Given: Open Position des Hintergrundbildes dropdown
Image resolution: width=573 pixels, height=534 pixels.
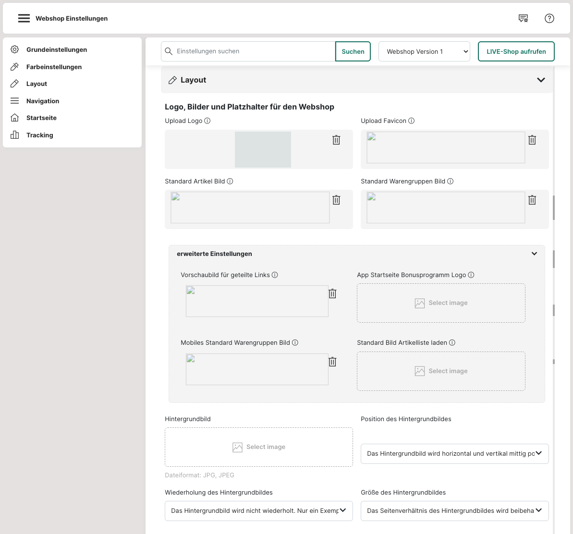Looking at the screenshot, I should coord(454,453).
